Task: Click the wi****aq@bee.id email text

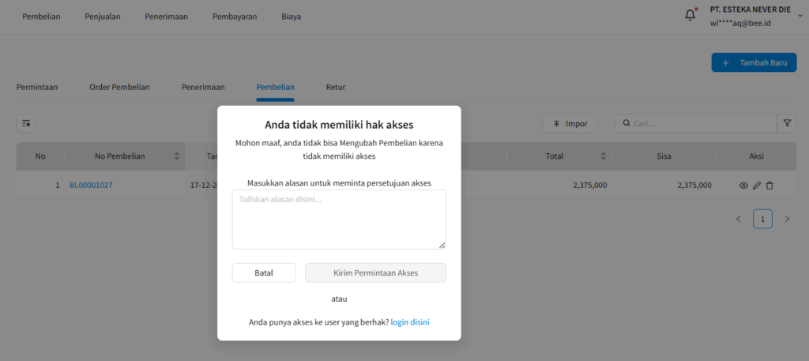Action: [740, 23]
